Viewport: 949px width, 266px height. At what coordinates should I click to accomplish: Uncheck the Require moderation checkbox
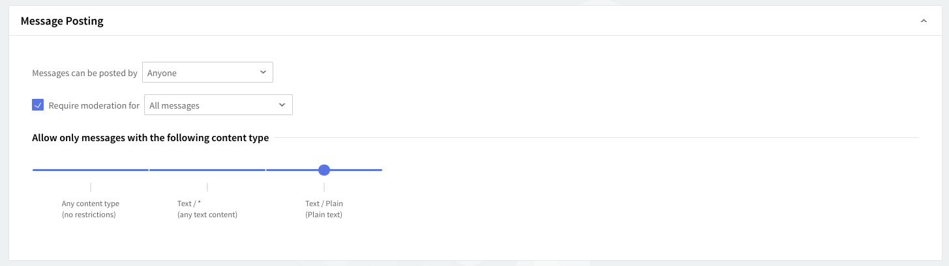[x=38, y=105]
